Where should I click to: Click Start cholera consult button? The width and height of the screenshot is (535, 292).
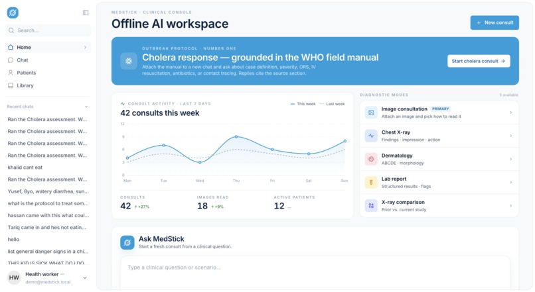tap(479, 62)
